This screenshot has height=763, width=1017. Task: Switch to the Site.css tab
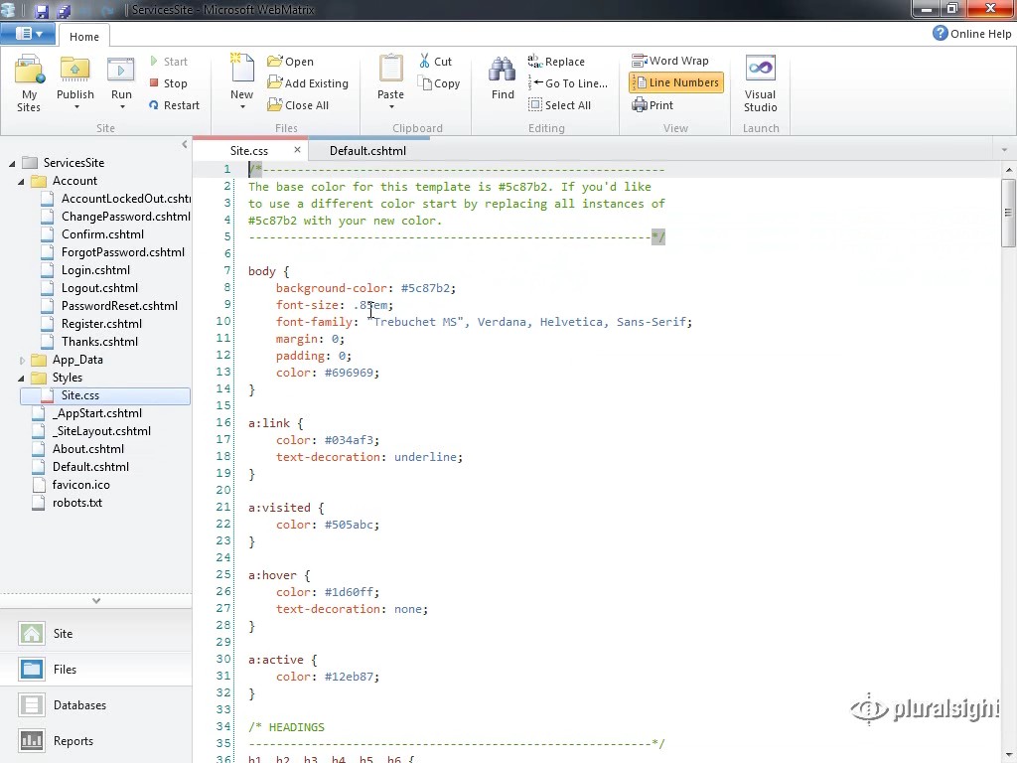coord(249,151)
